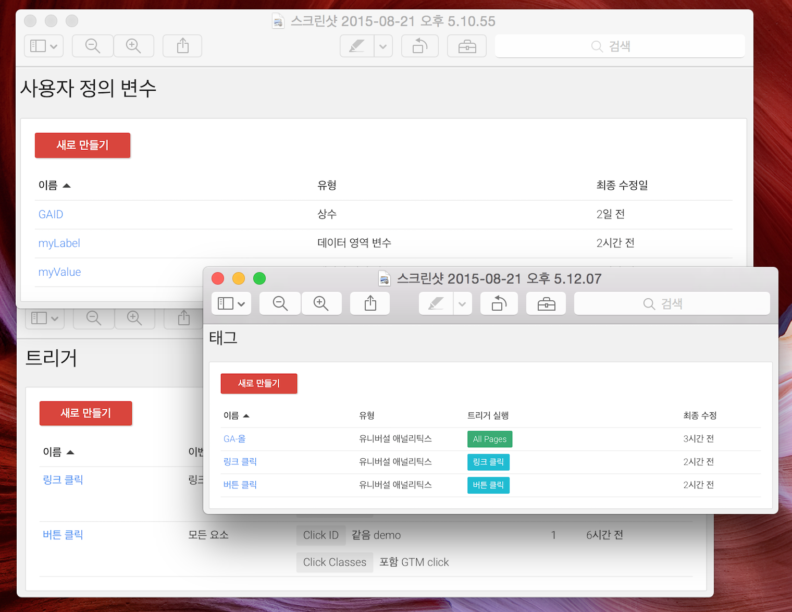The height and width of the screenshot is (612, 792).
Task: Zoom in in the top 사용자 정의 변수 window
Action: [133, 46]
